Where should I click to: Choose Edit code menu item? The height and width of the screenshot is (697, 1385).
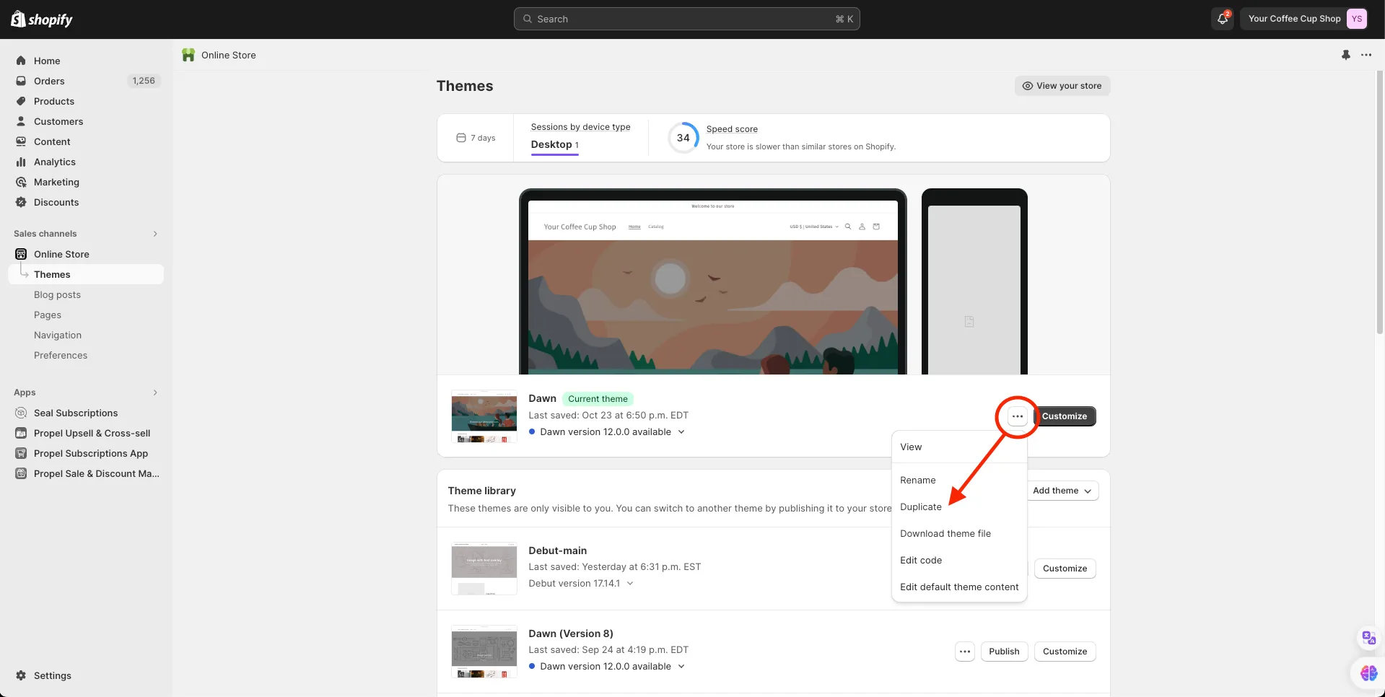tap(959, 561)
